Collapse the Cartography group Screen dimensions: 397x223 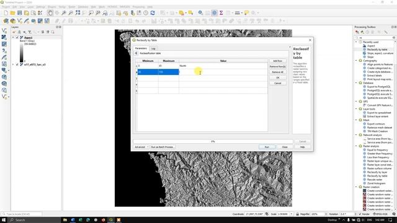pyautogui.click(x=356, y=61)
